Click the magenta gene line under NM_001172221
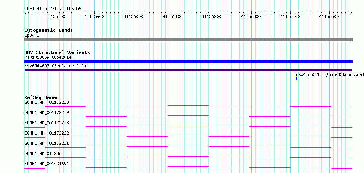This screenshot has width=364, height=173. coord(188,147)
